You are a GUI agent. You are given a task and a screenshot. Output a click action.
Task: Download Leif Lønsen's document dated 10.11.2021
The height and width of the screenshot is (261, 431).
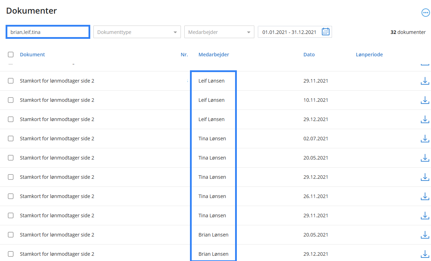click(424, 100)
